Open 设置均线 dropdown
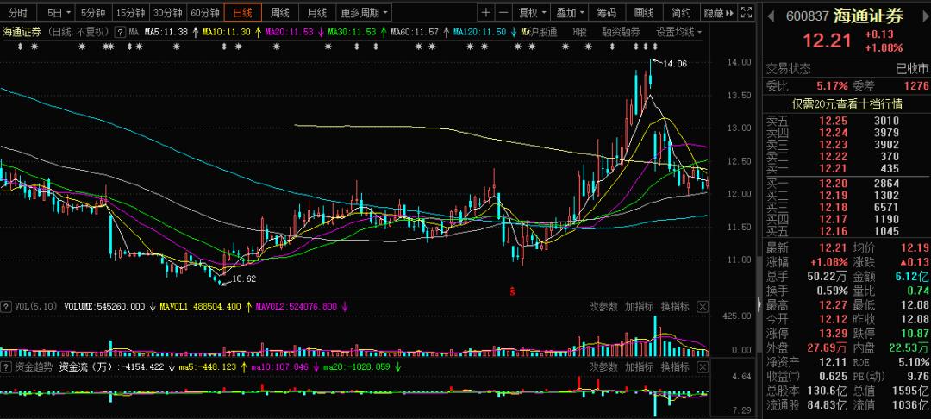 pyautogui.click(x=678, y=32)
